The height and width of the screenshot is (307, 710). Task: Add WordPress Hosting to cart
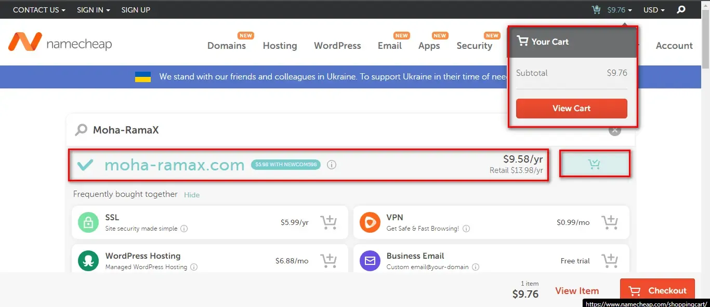click(x=328, y=261)
